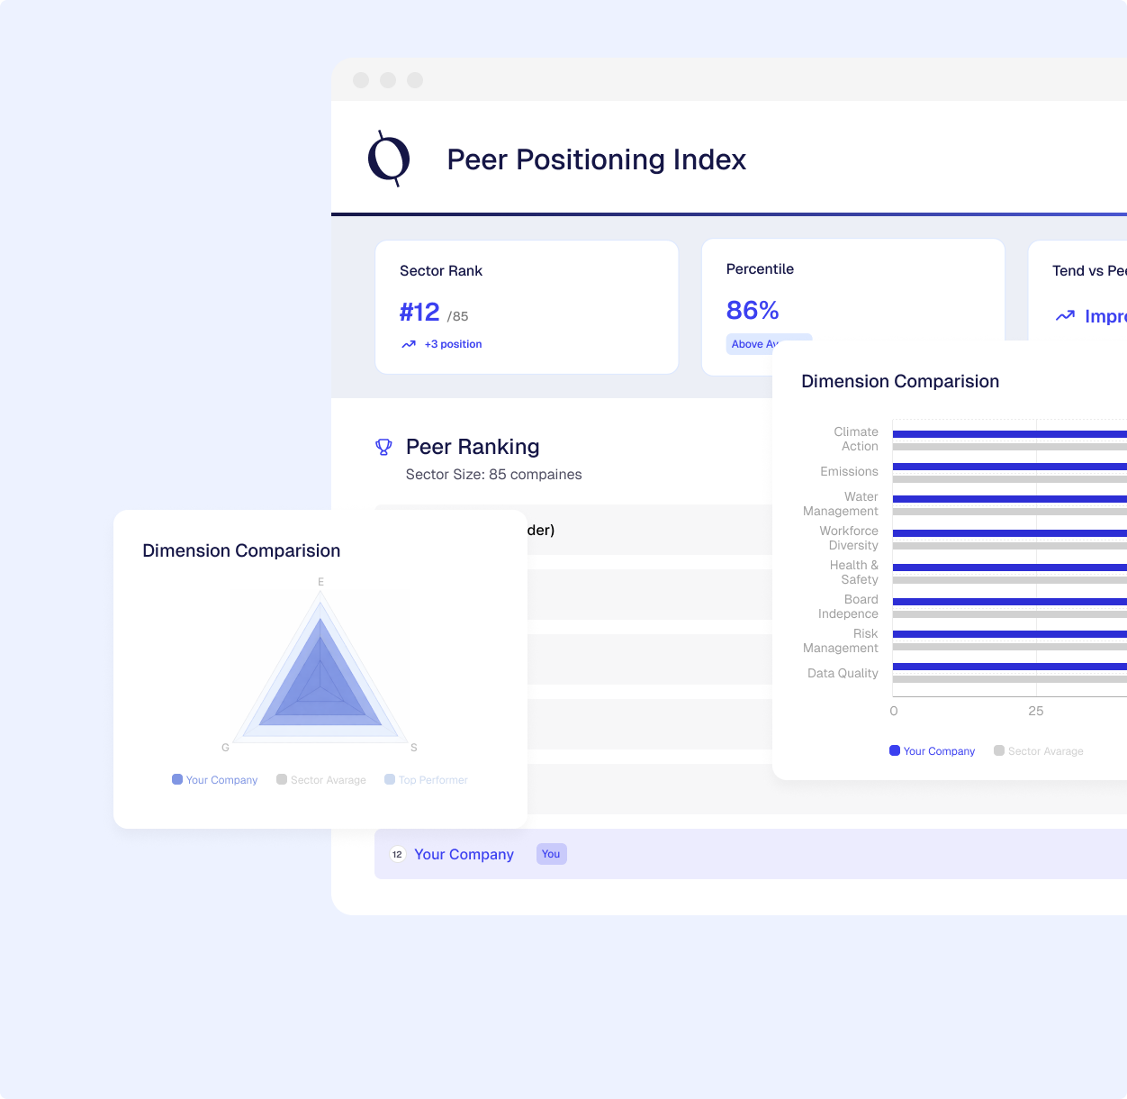The width and height of the screenshot is (1127, 1099).
Task: Click the Your Company legend marker under the bar chart
Action: [x=893, y=750]
